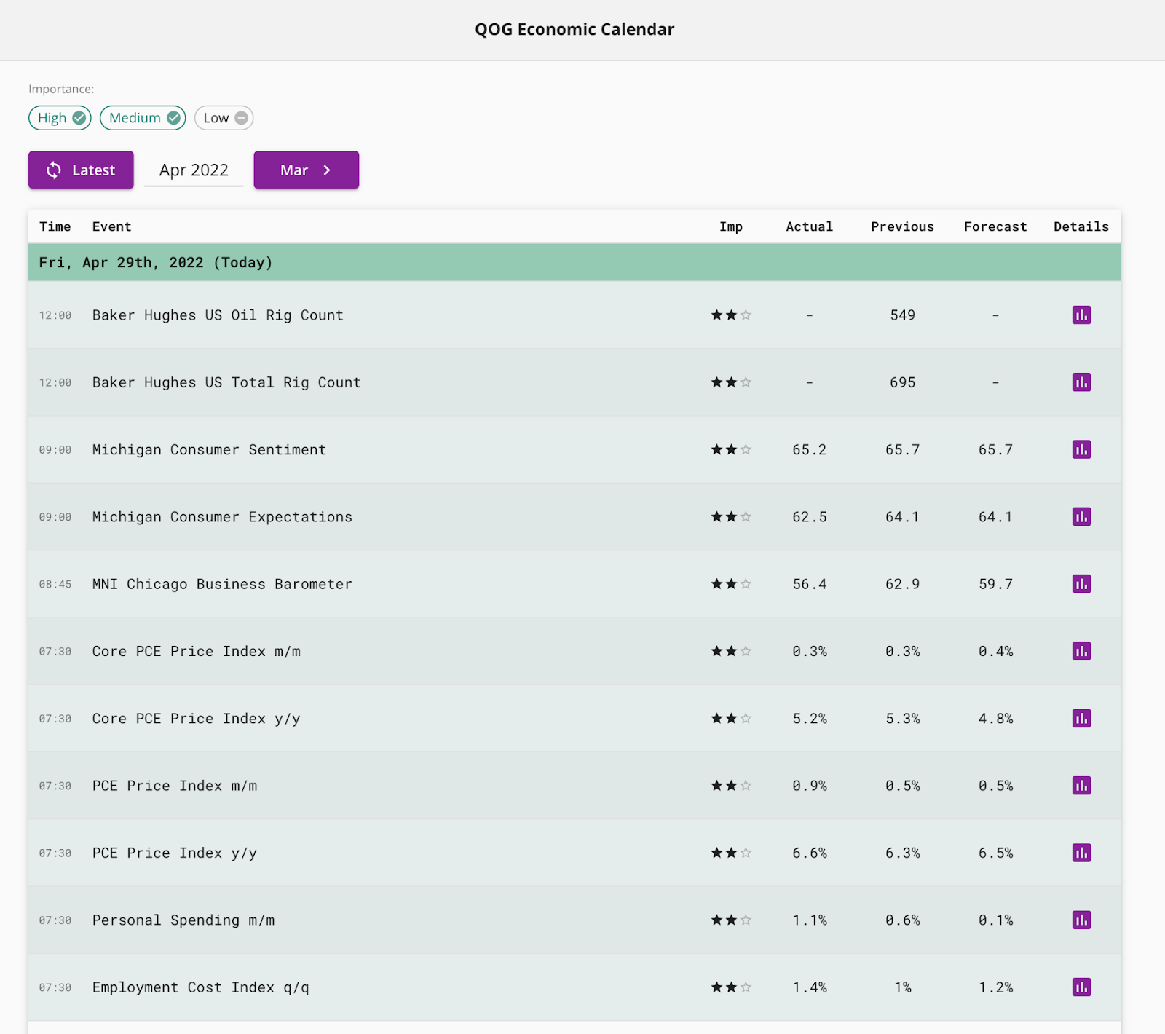The image size is (1165, 1034).
Task: Toggle the Medium importance filter chip
Action: pos(143,118)
